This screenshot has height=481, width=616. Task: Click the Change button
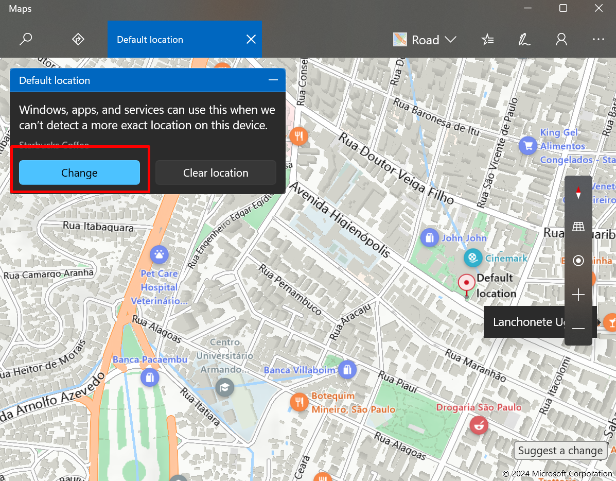click(79, 173)
